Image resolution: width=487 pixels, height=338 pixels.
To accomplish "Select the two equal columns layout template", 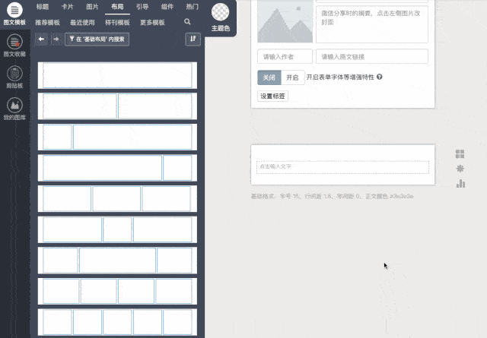I will click(117, 106).
